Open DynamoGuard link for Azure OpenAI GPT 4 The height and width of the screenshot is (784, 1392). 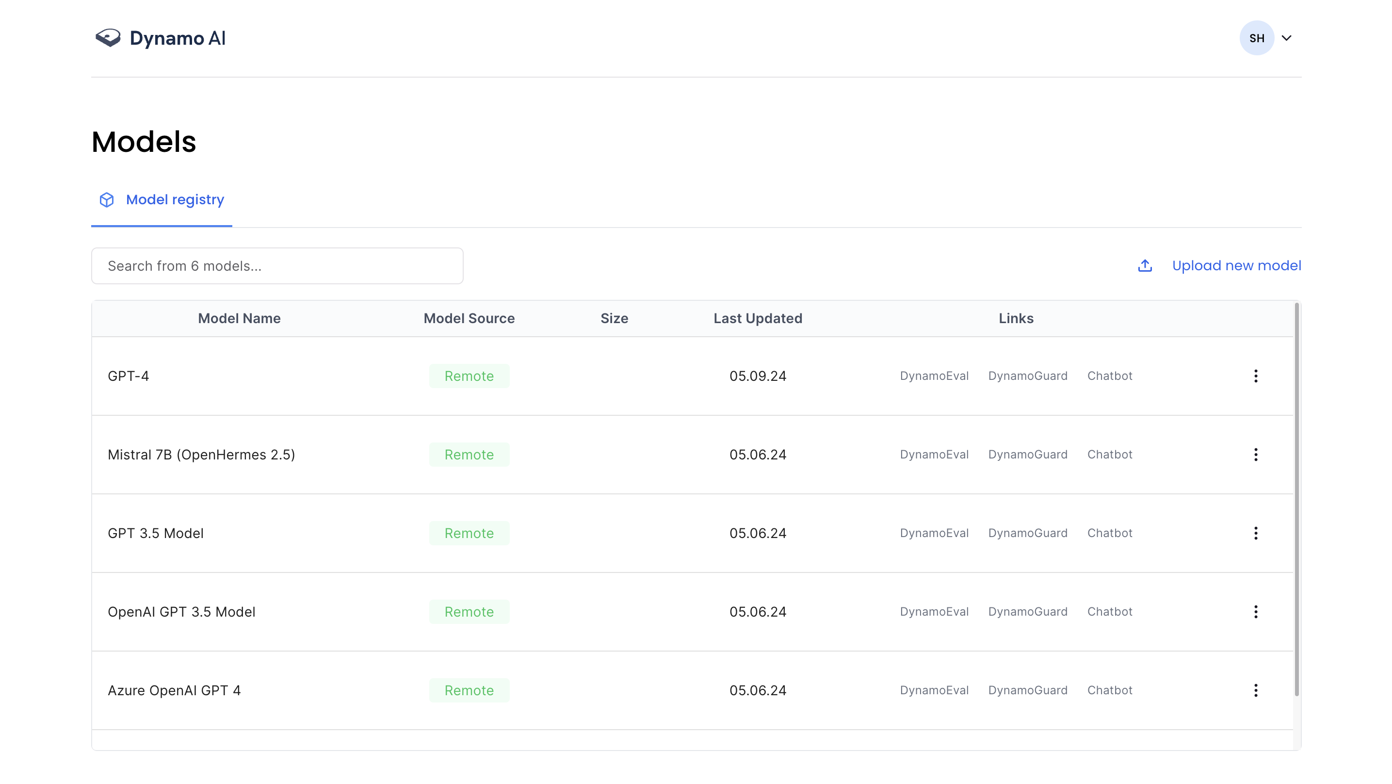[x=1028, y=690]
